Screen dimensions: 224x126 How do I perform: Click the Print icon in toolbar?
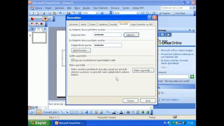point(43,13)
